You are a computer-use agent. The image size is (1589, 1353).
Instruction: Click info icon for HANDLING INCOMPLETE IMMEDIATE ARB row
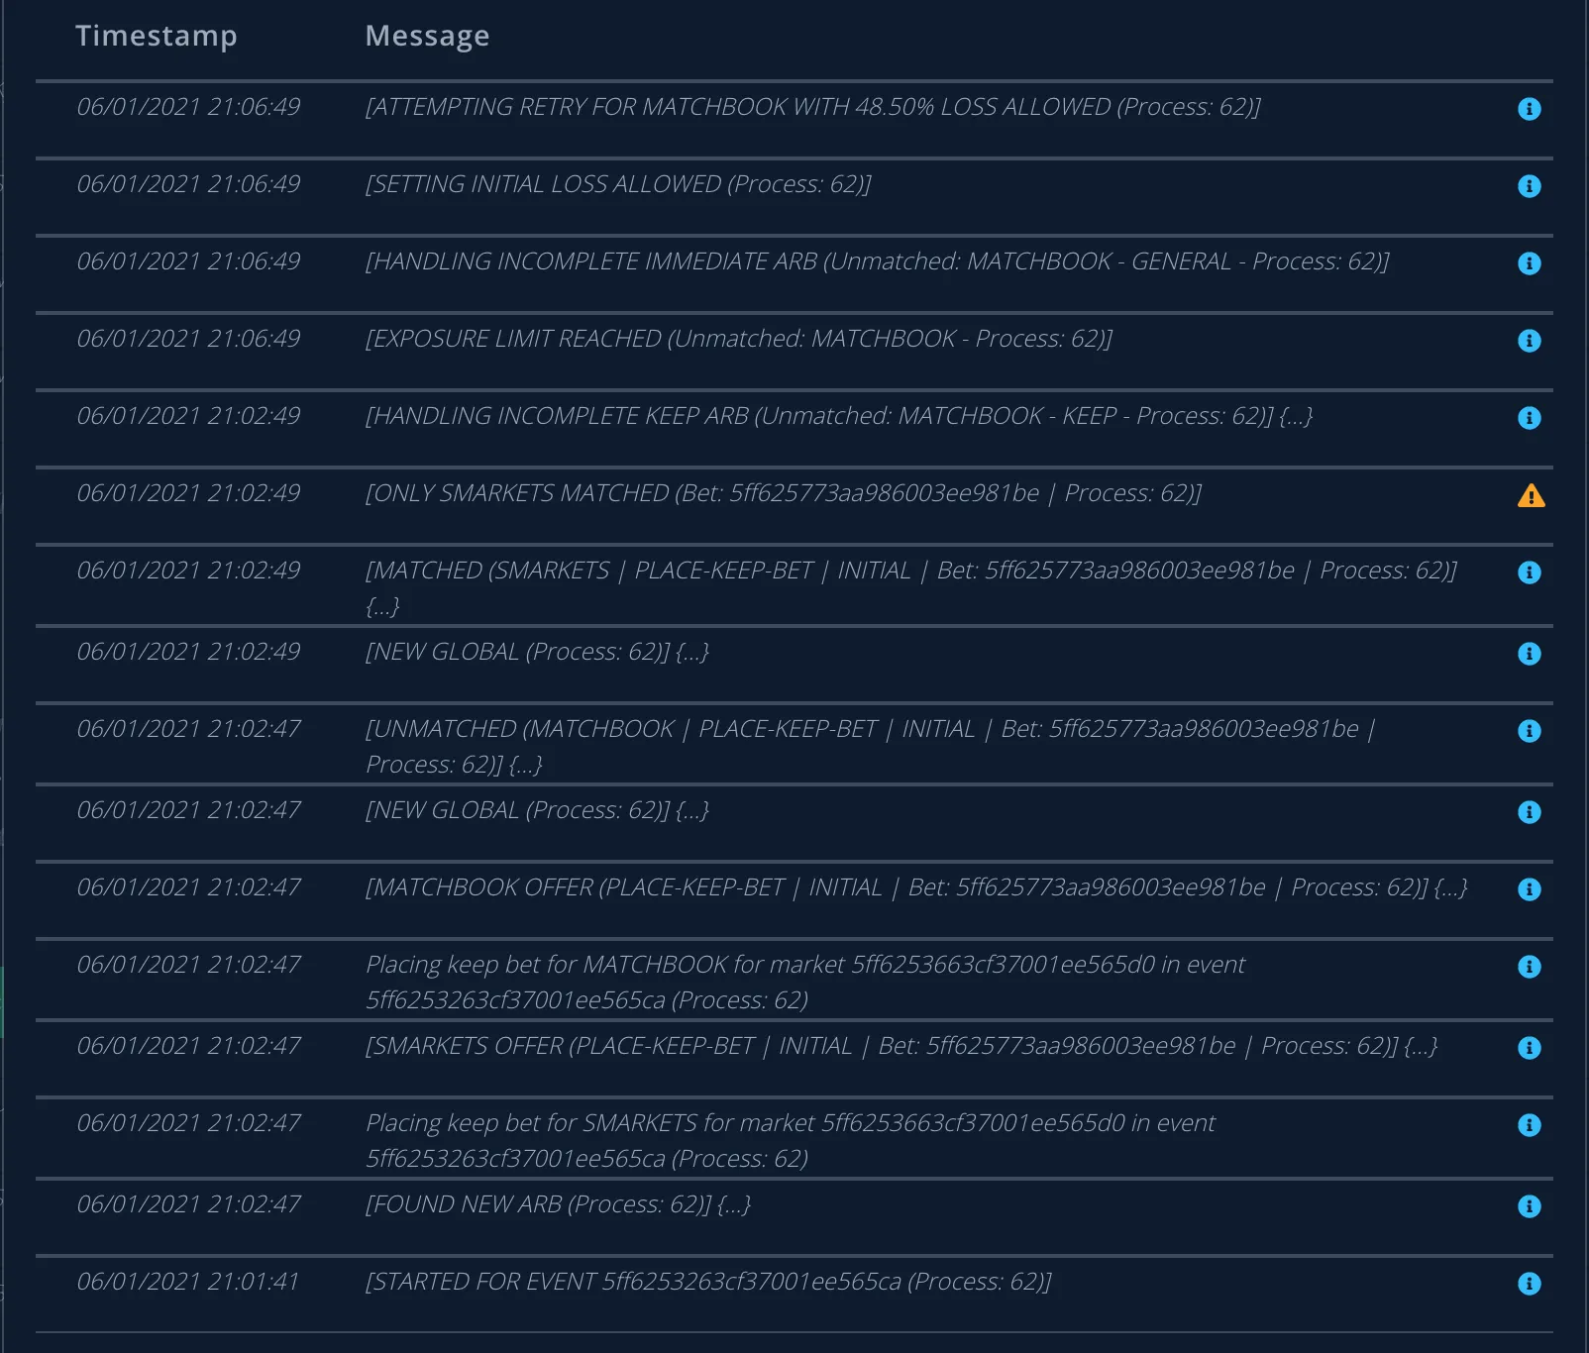click(1530, 263)
